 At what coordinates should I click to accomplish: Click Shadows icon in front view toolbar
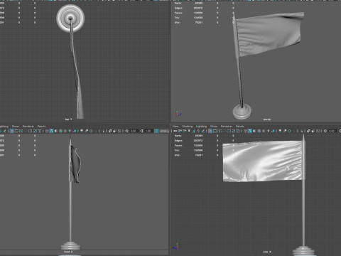pos(75,131)
